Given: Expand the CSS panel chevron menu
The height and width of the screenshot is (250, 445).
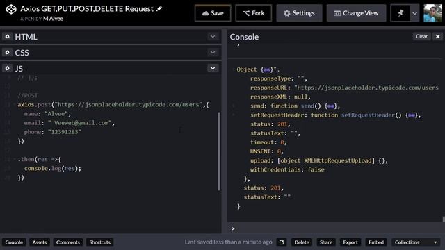Looking at the screenshot, I should pyautogui.click(x=213, y=53).
